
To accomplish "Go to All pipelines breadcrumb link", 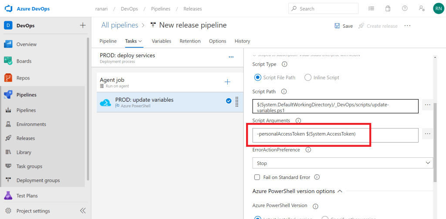I will (119, 25).
